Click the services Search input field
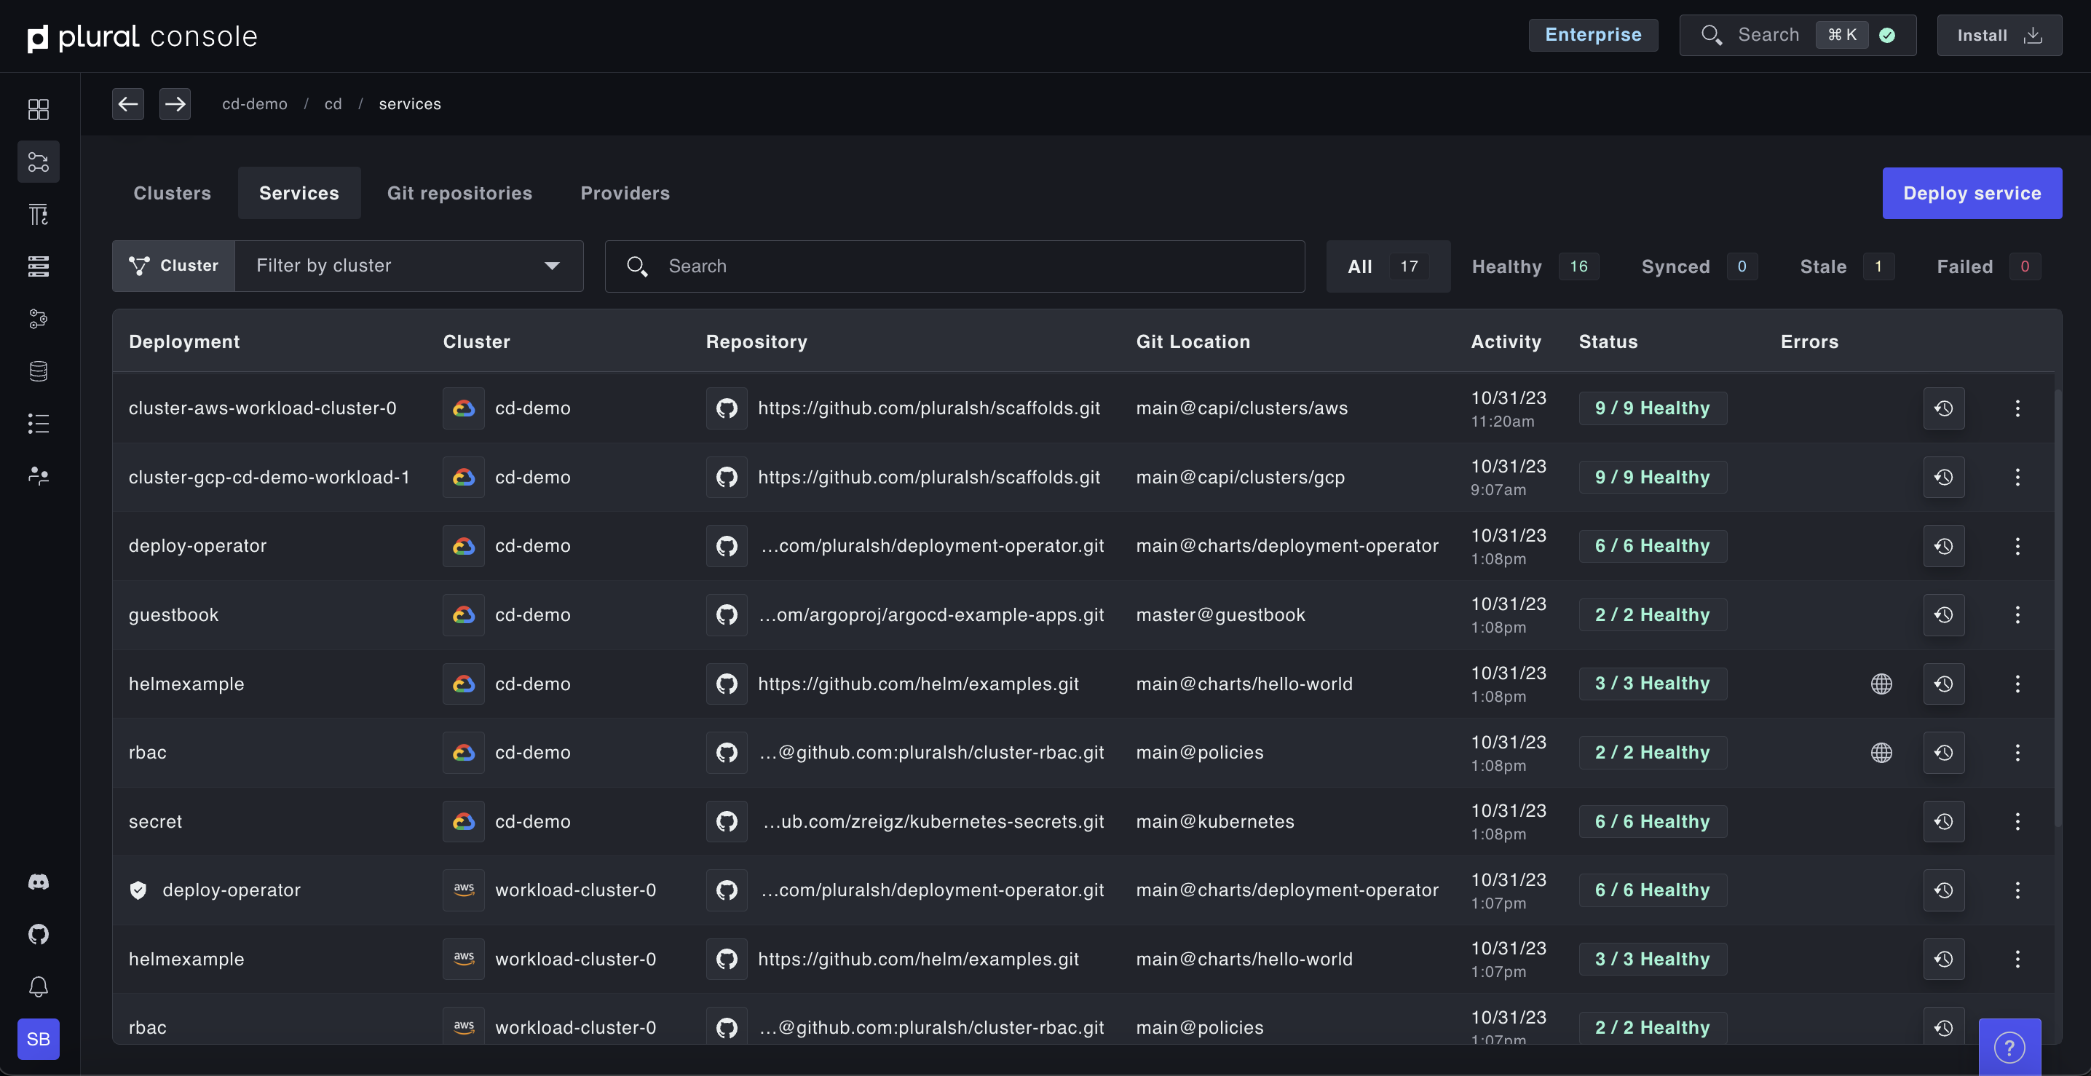 [954, 266]
